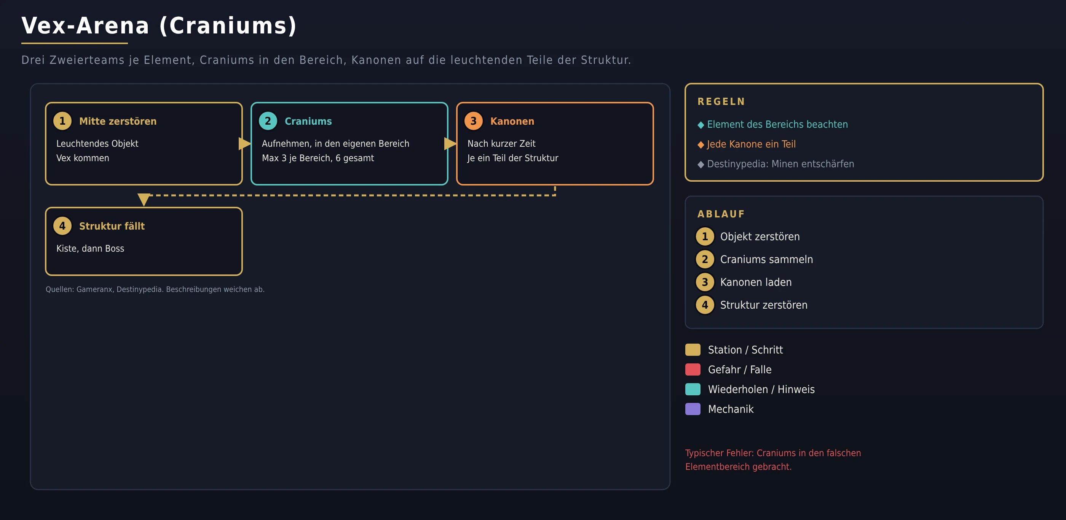Click the gold Station / Schritt legend swatch

(x=693, y=350)
